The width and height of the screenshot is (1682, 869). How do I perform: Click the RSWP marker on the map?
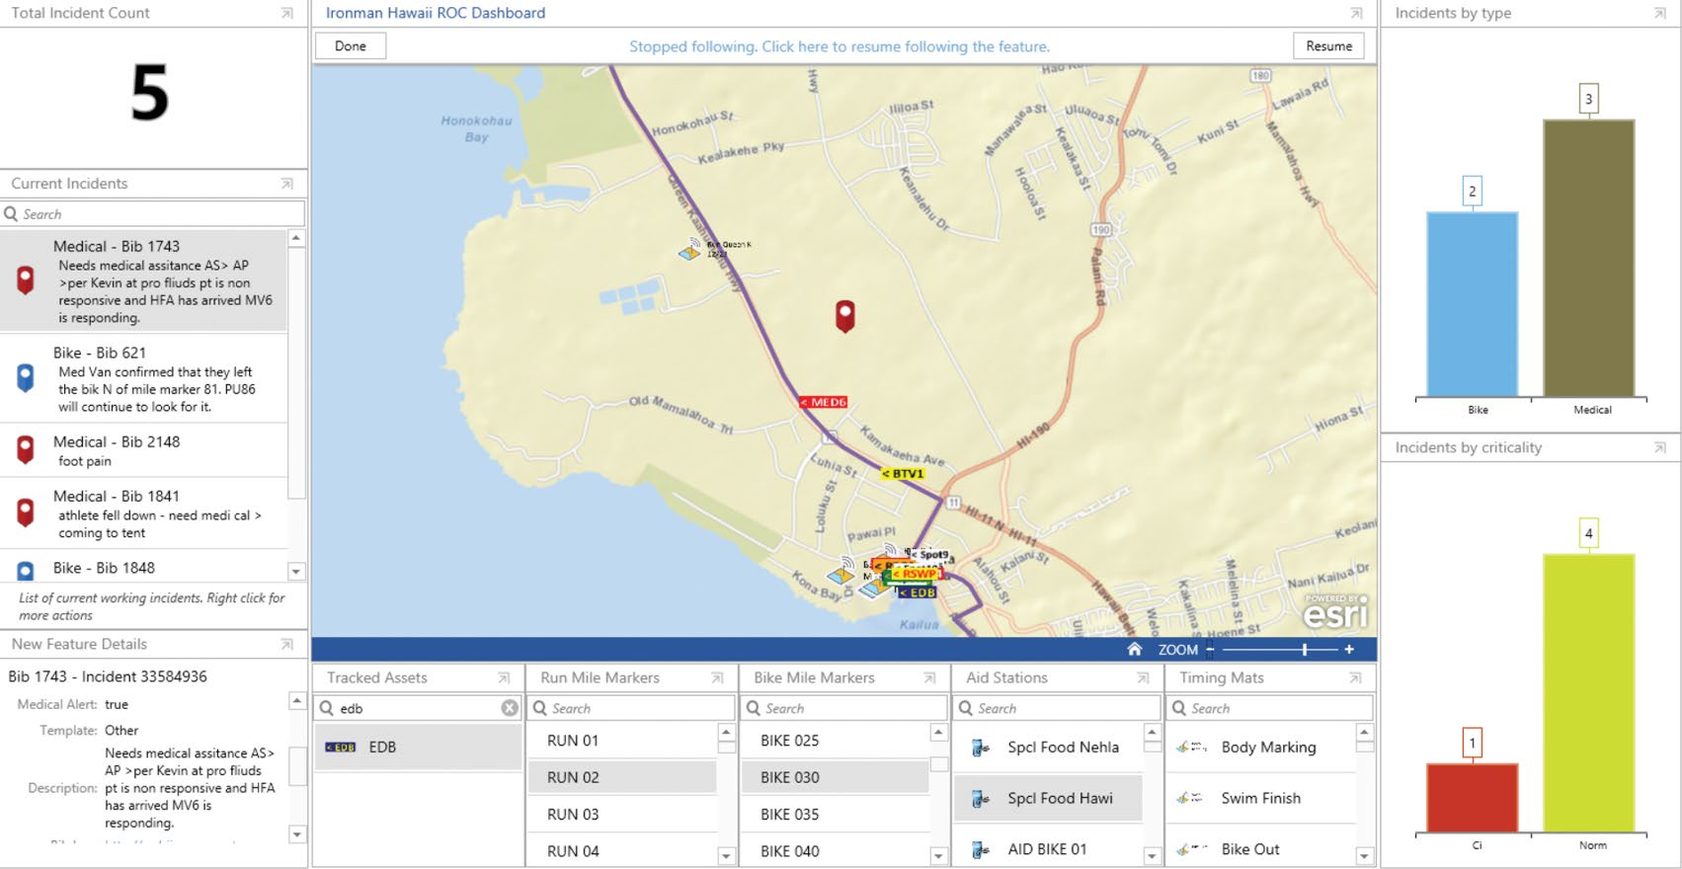point(915,574)
